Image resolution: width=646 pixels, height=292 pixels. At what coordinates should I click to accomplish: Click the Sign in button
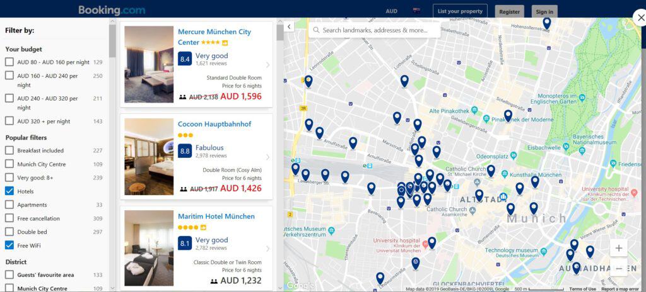click(544, 11)
